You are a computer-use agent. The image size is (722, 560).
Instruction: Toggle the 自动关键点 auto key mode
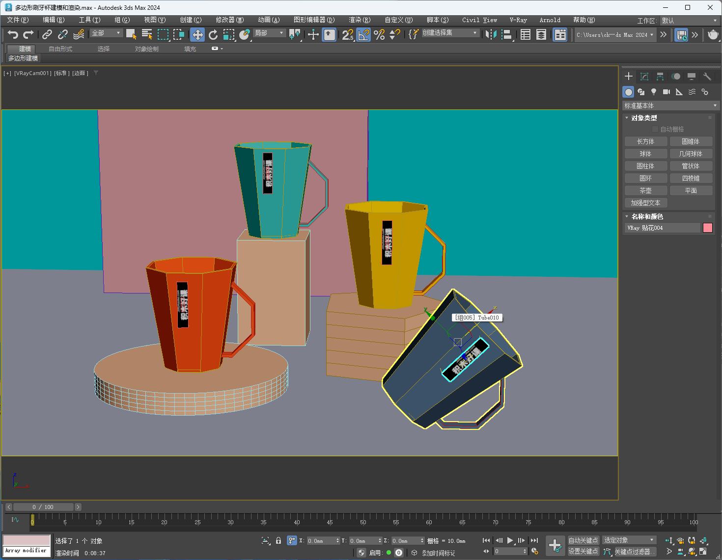583,540
